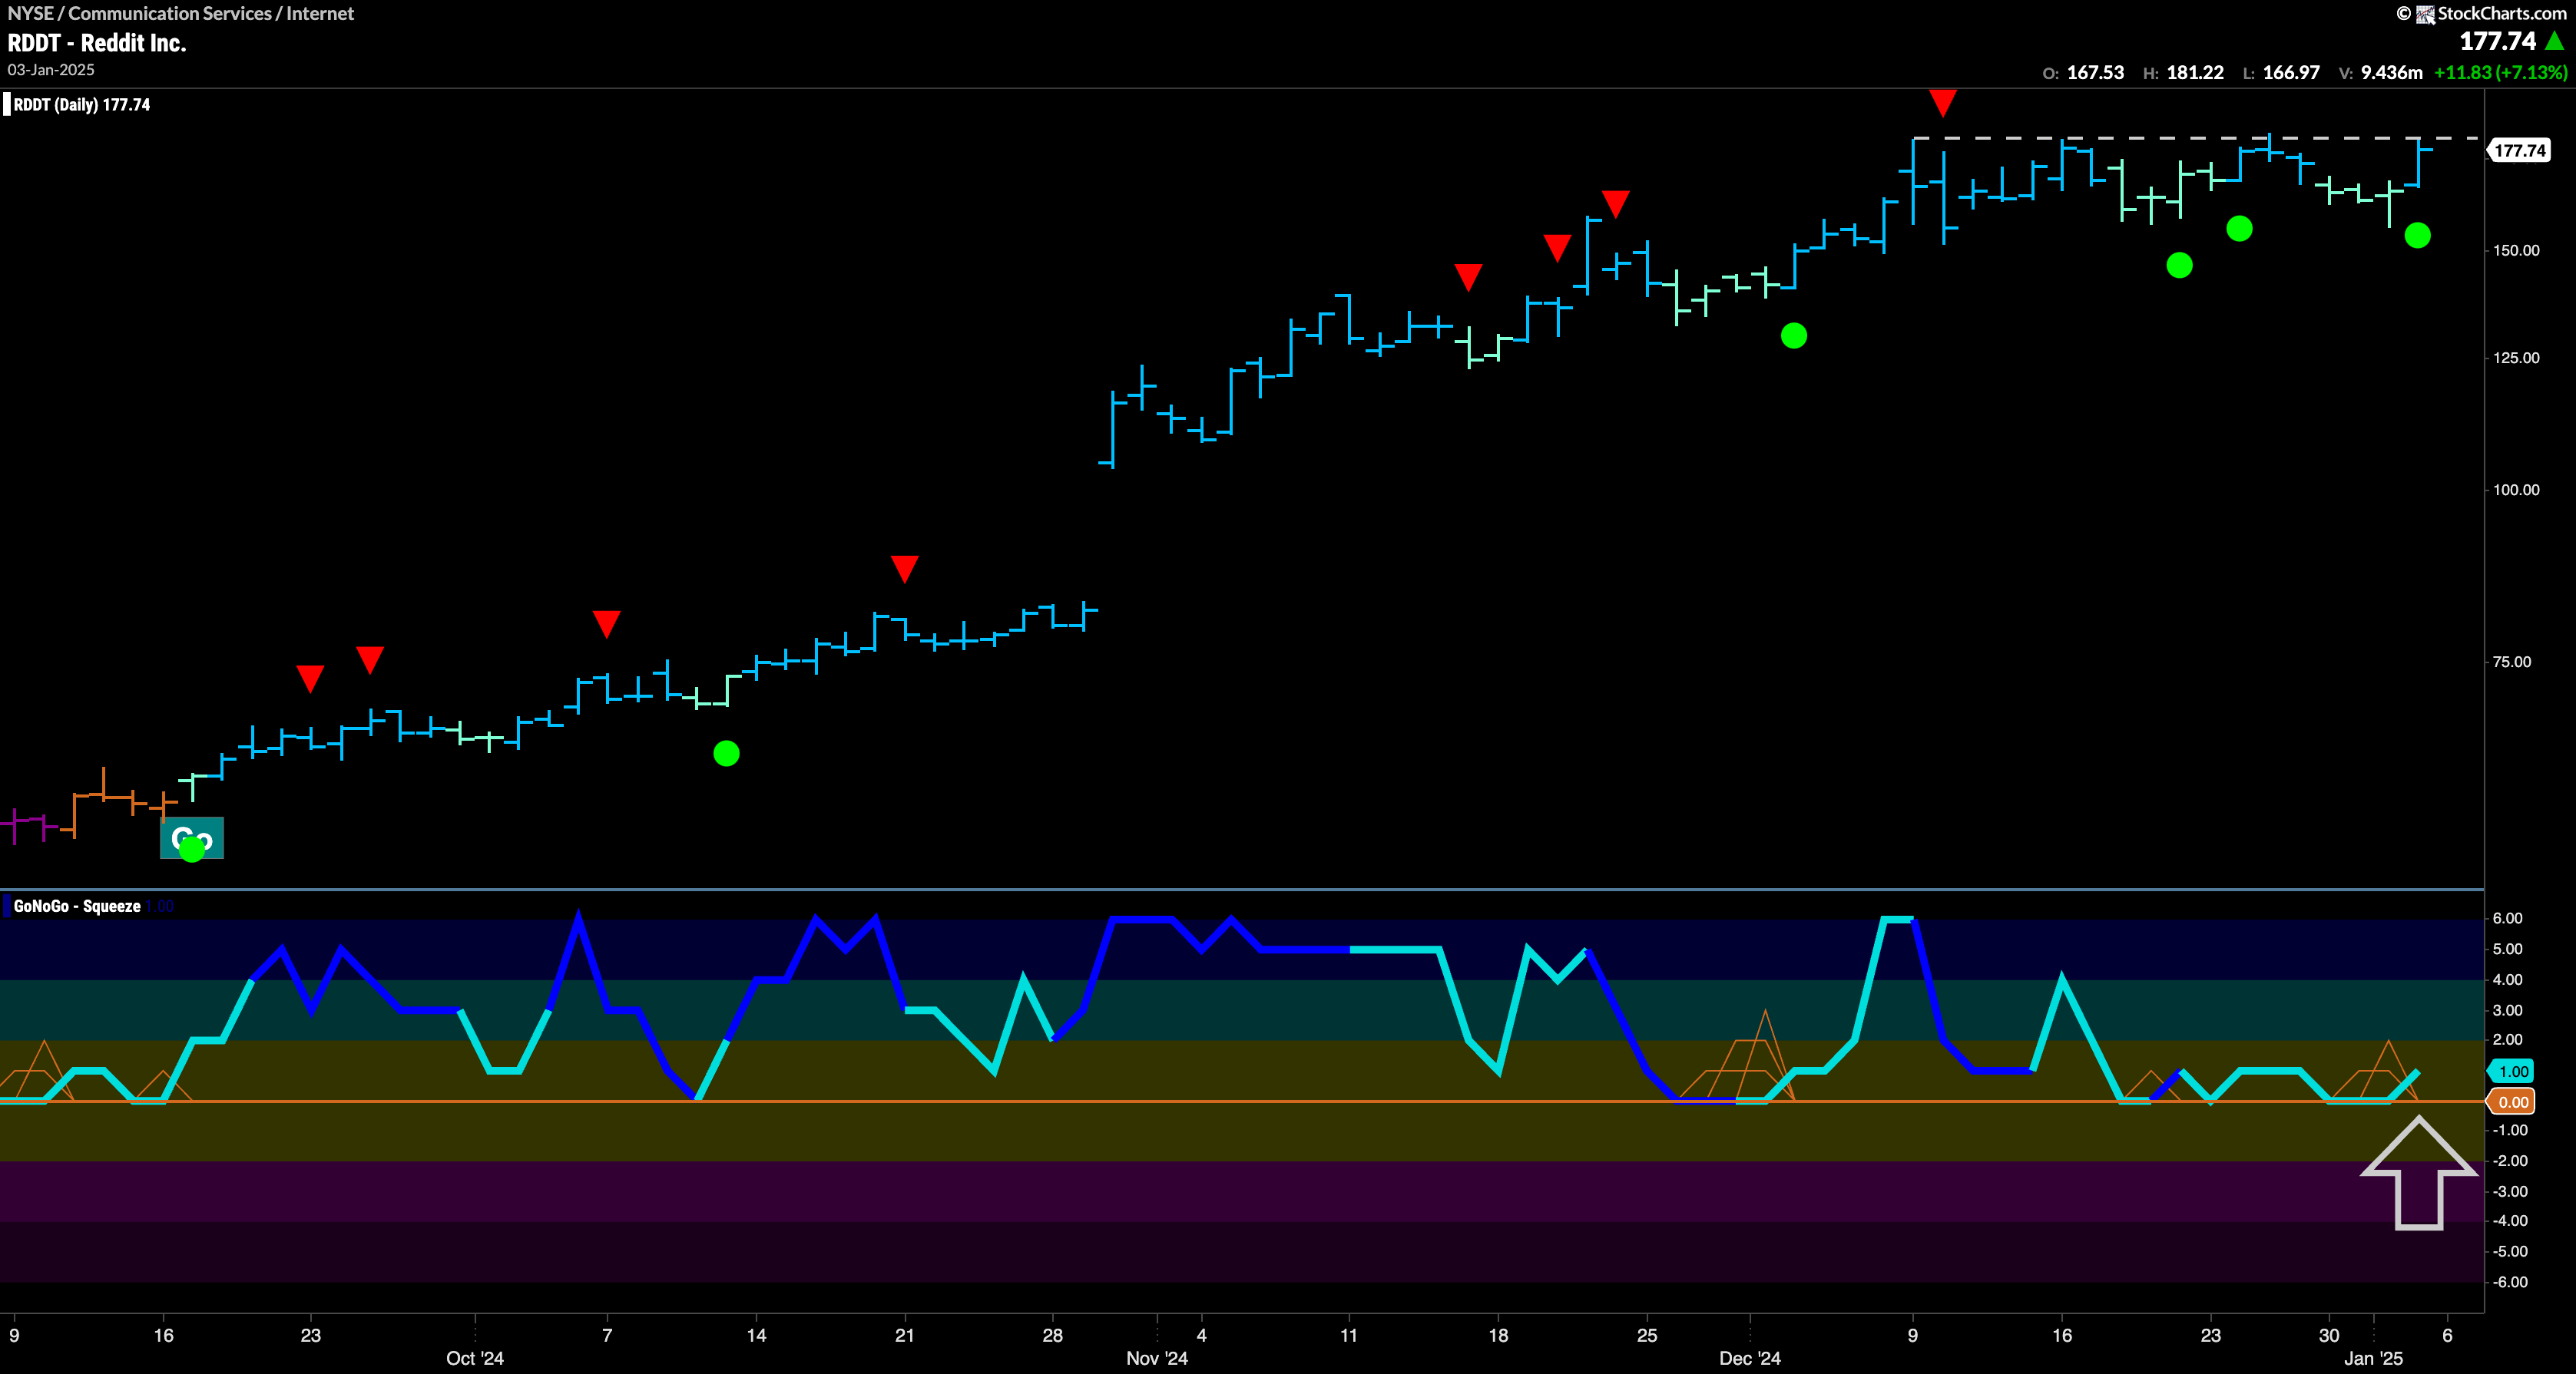Click the Jan '25 month label on time axis
Image resolution: width=2576 pixels, height=1374 pixels.
[2373, 1358]
